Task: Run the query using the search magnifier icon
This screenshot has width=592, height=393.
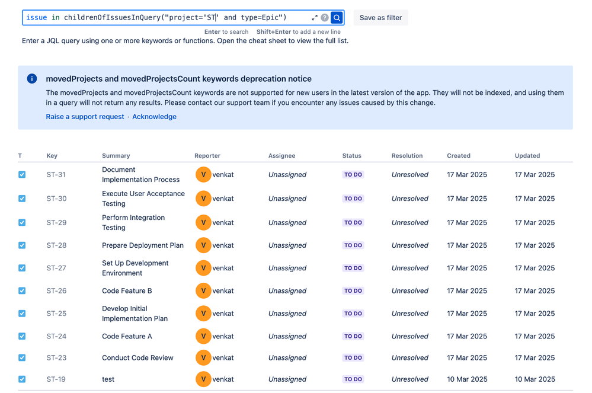Action: coord(337,18)
